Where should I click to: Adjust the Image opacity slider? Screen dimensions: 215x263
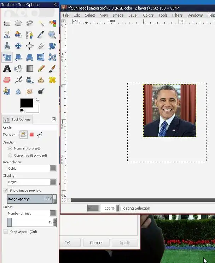[32, 199]
